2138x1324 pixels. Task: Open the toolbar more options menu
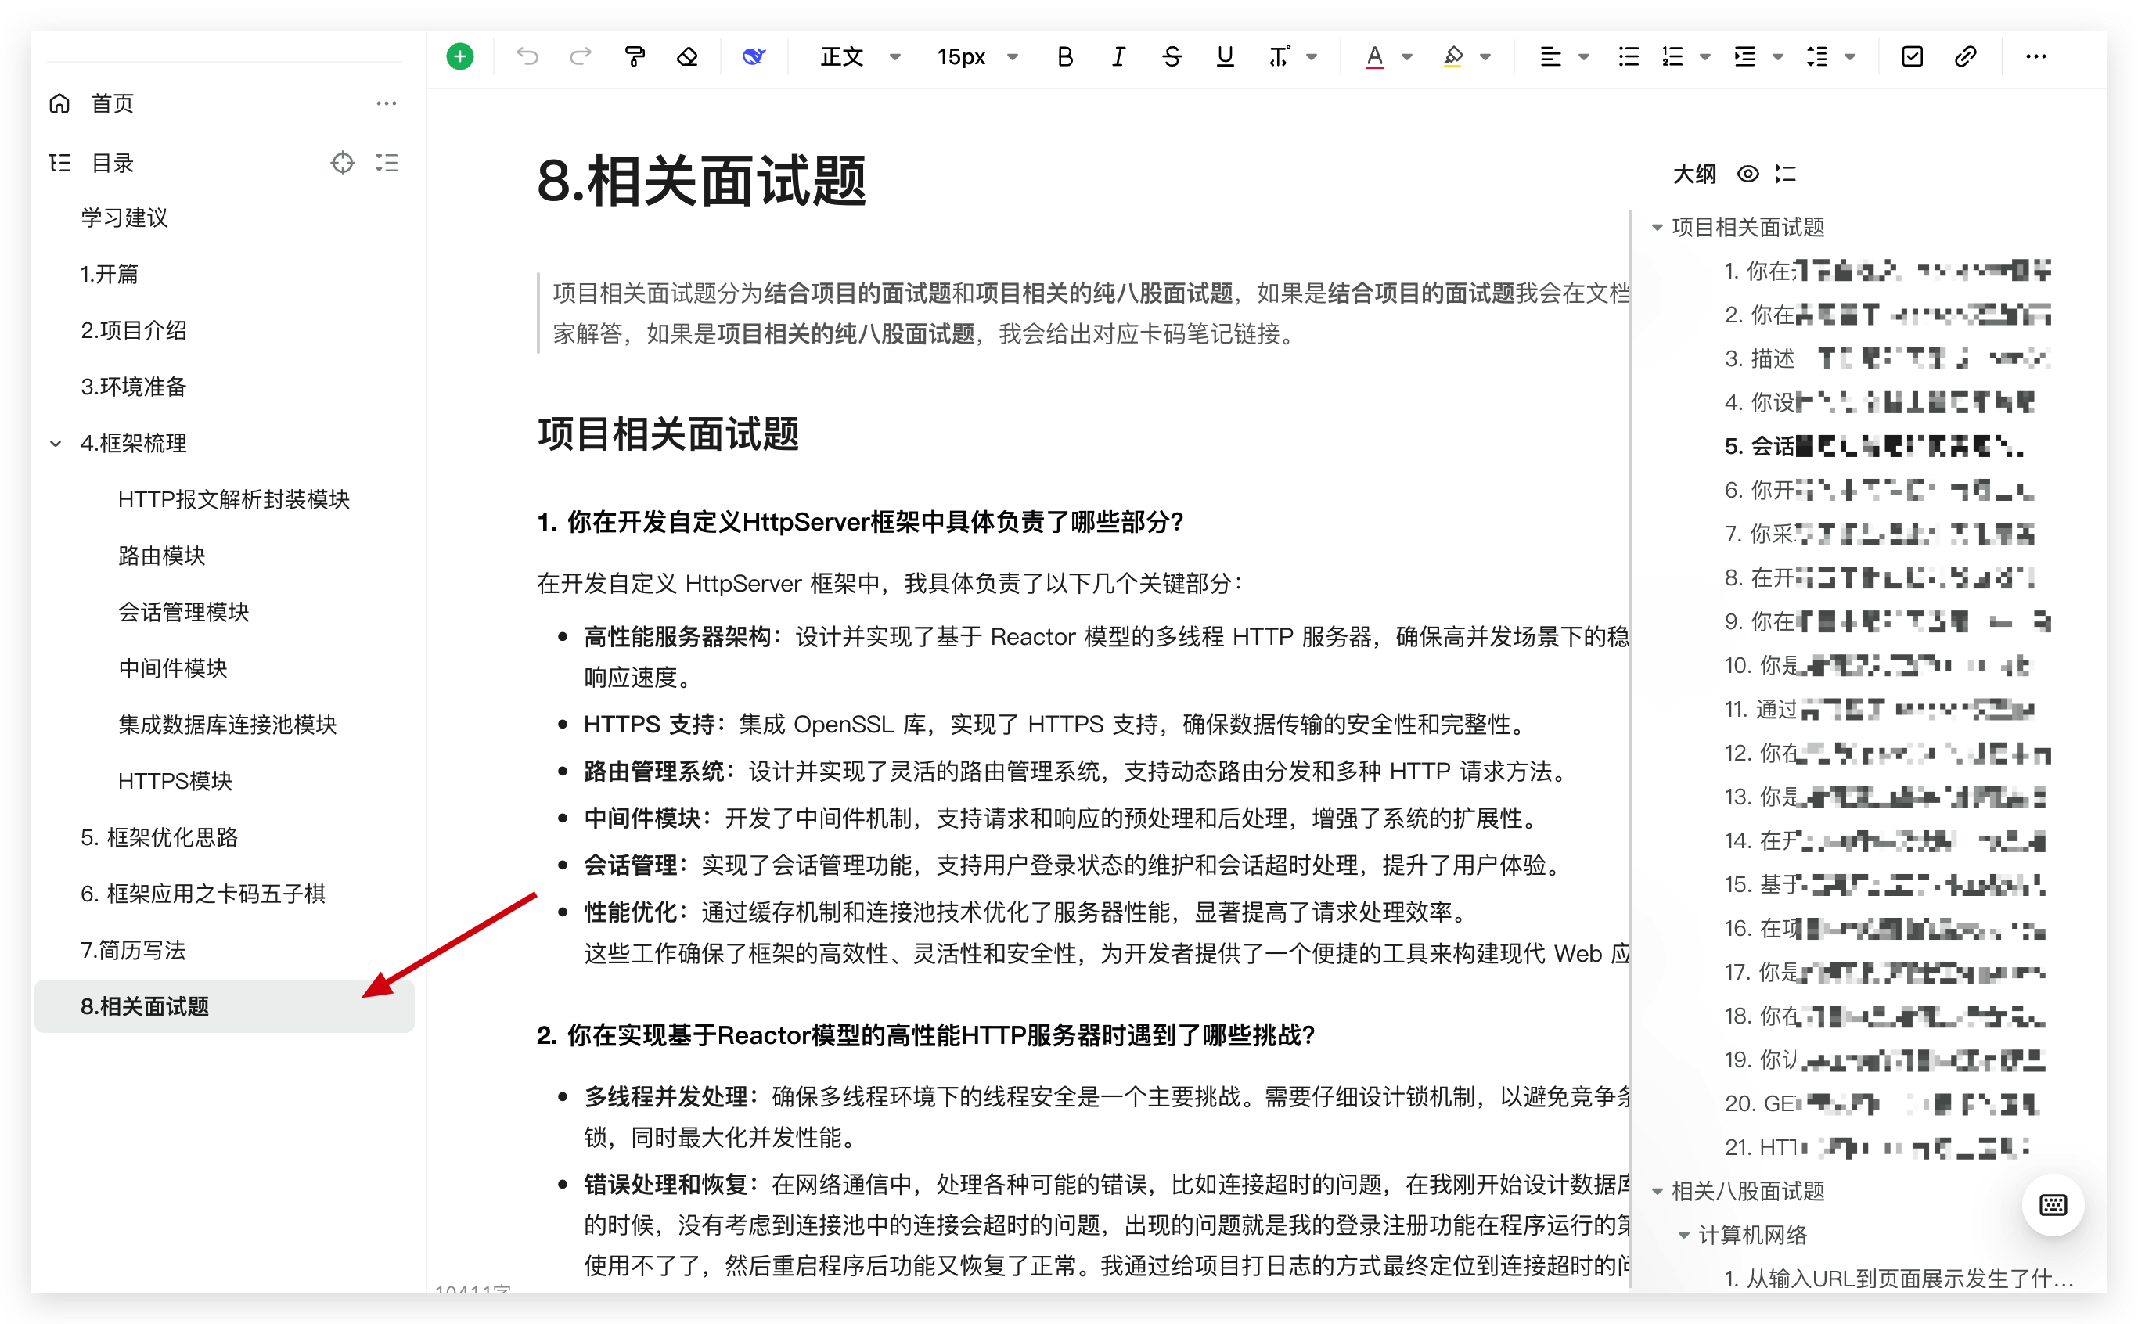pos(2035,57)
